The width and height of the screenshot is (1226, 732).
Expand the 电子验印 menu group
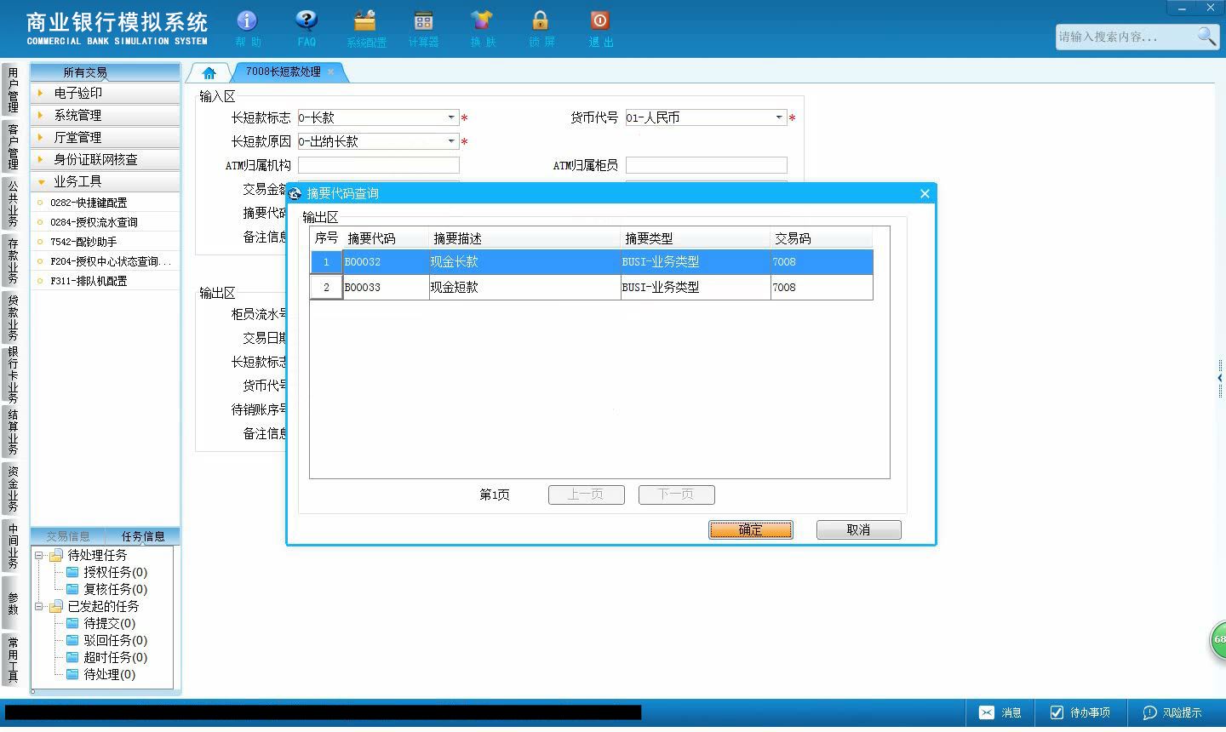click(x=106, y=93)
